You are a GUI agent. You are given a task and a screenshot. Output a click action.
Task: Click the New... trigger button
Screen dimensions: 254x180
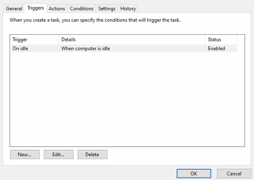[x=25, y=154]
